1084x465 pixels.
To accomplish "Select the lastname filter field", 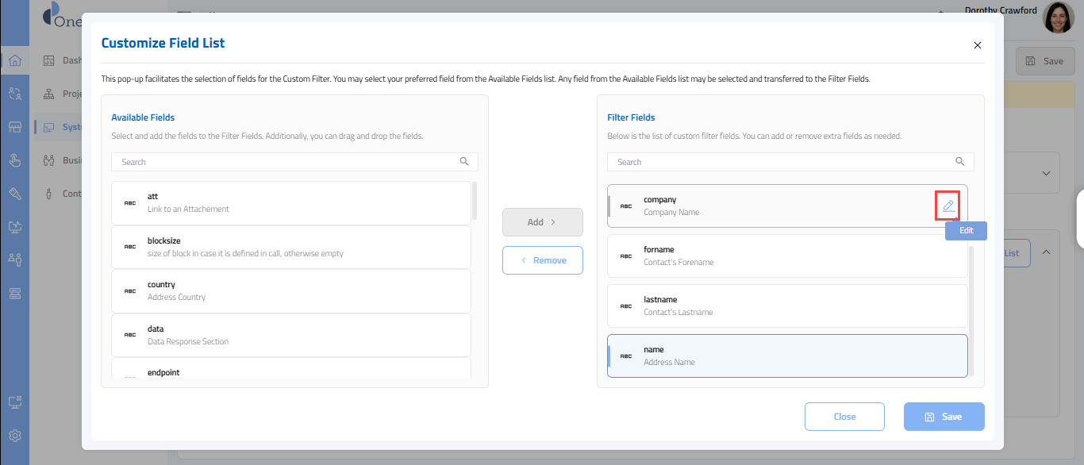I will point(786,306).
